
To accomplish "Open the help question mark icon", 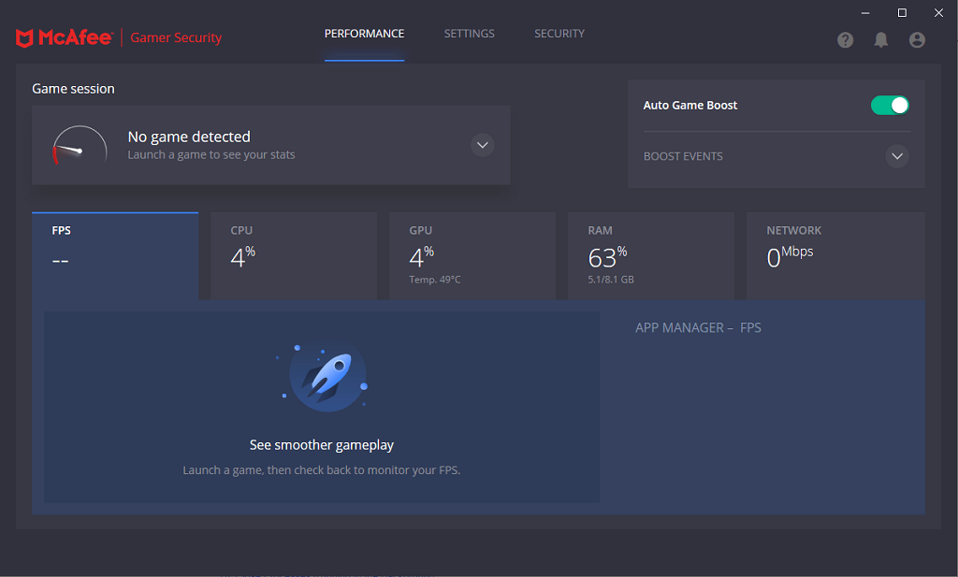I will (x=845, y=39).
